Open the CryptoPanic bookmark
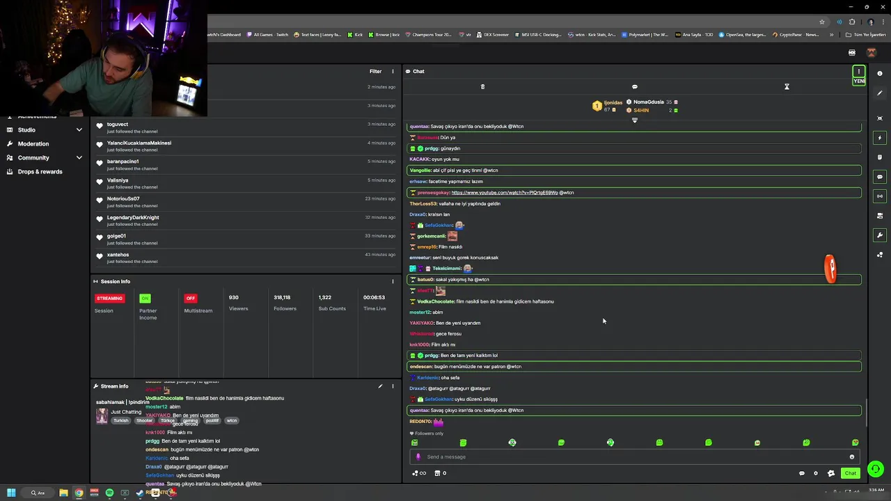 tap(796, 35)
